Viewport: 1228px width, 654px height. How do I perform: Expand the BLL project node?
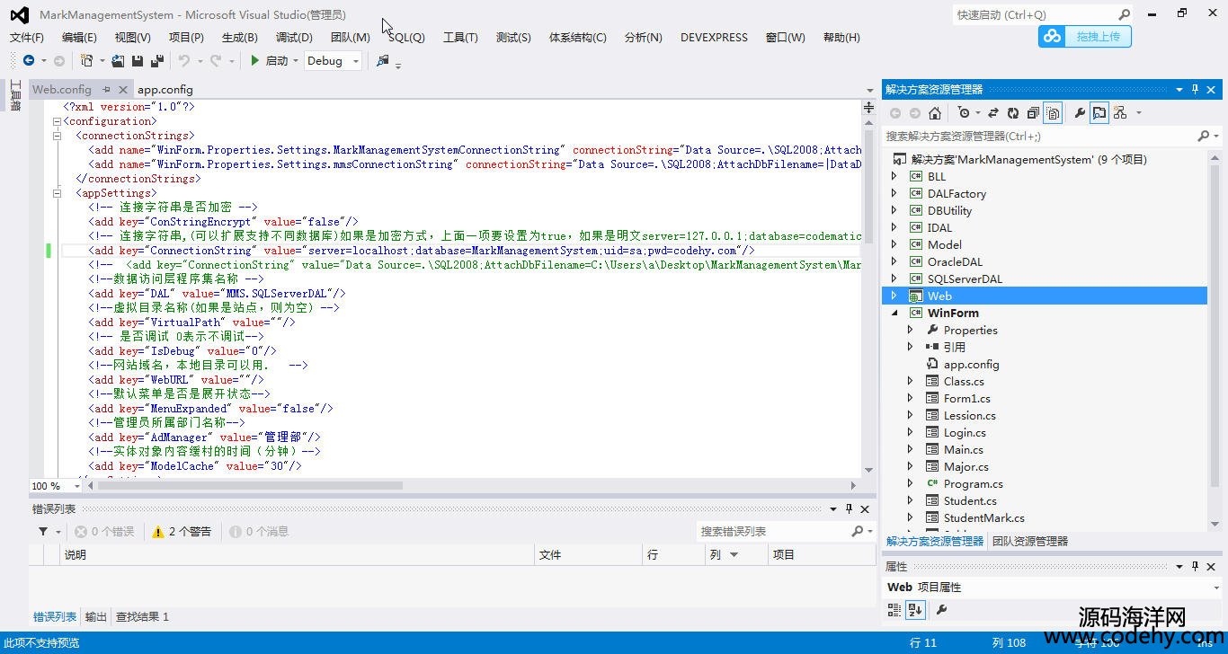click(894, 177)
